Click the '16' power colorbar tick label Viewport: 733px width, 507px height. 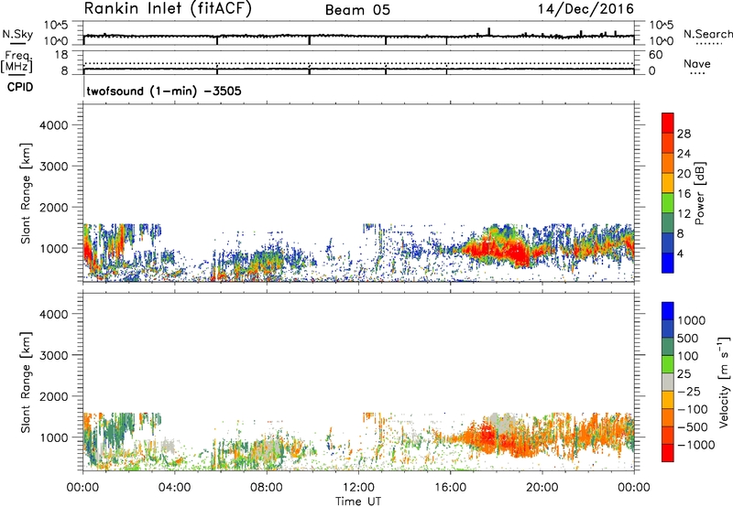pyautogui.click(x=684, y=194)
